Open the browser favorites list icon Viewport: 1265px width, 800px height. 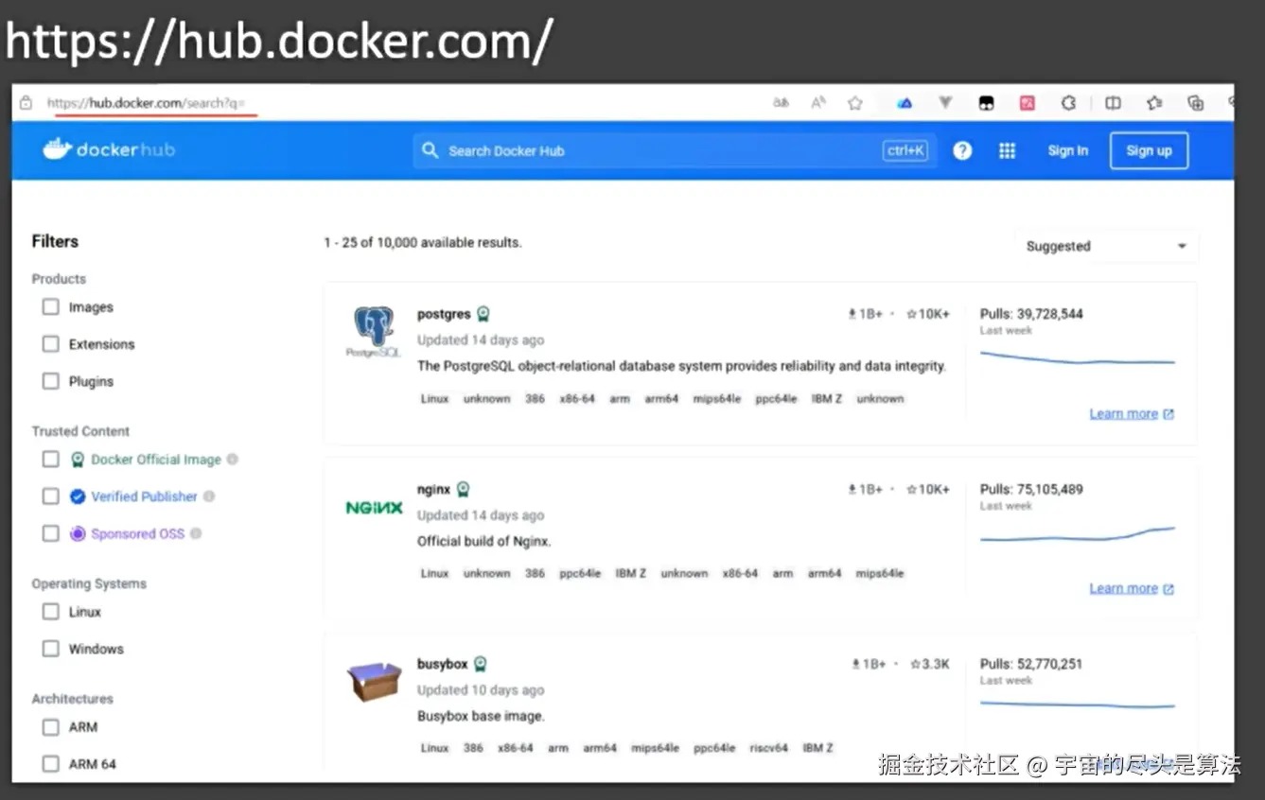point(1154,103)
